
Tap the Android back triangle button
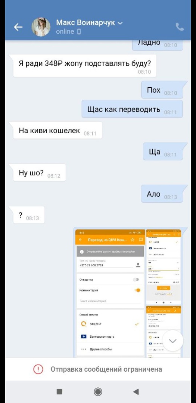[136, 391]
